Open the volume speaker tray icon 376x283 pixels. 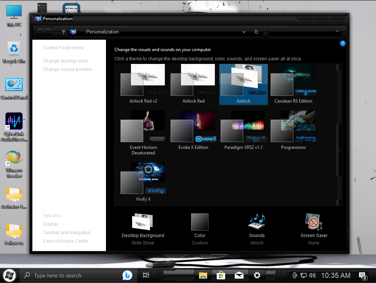pyautogui.click(x=312, y=275)
